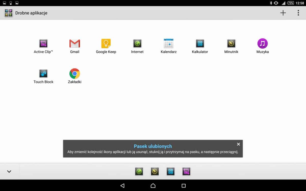The height and width of the screenshot is (191, 306).
Task: Open the Active Clip app
Action: pos(43,44)
